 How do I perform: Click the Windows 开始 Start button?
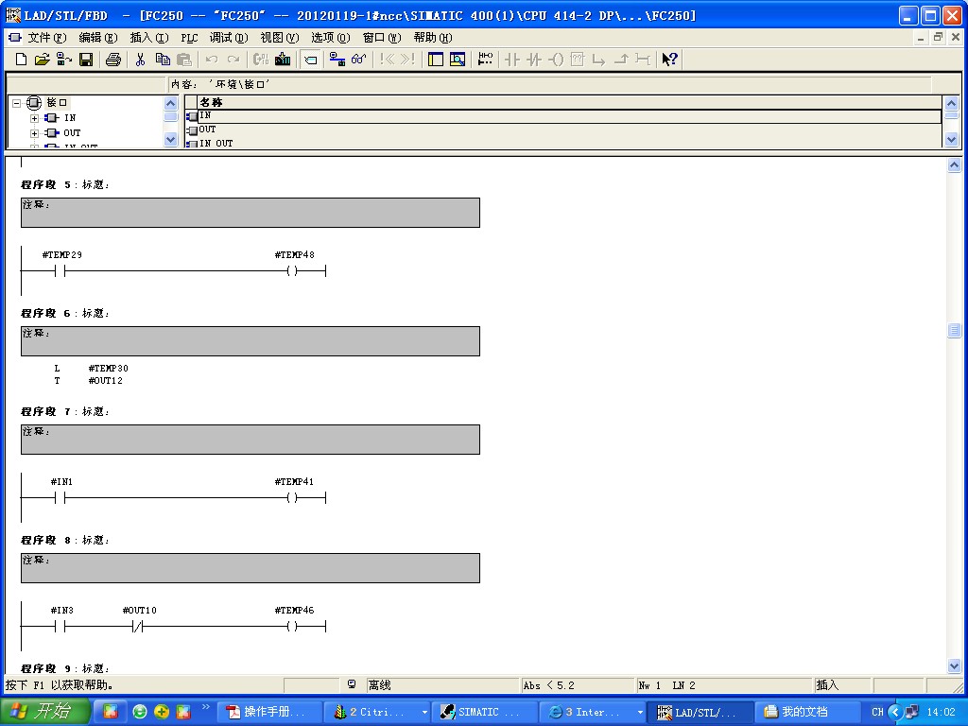[x=45, y=712]
